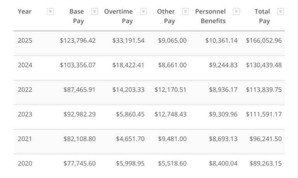Image resolution: width=298 pixels, height=178 pixels.
Task: Open the Total Pay filter dropdown
Action: (281, 12)
